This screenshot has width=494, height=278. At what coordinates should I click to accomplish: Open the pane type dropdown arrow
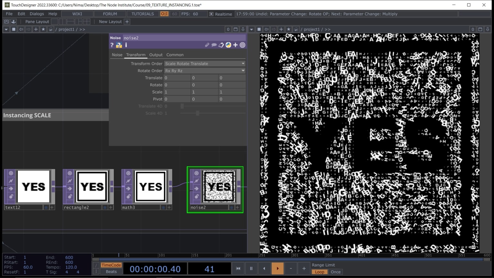pyautogui.click(x=6, y=29)
